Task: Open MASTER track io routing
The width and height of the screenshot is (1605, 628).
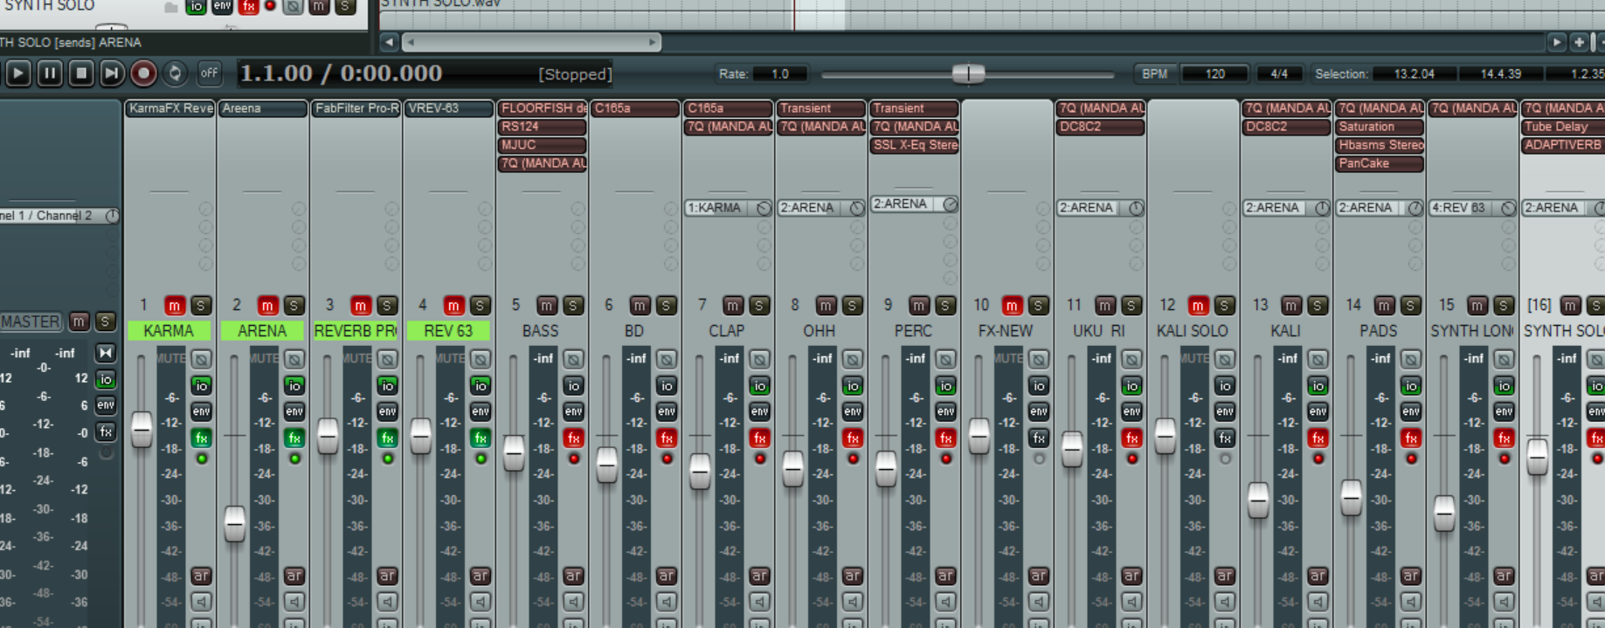Action: pos(106,379)
